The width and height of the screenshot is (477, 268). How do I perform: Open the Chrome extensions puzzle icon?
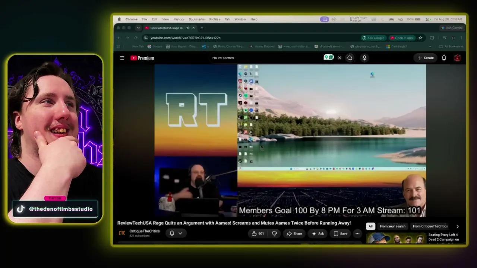click(432, 38)
